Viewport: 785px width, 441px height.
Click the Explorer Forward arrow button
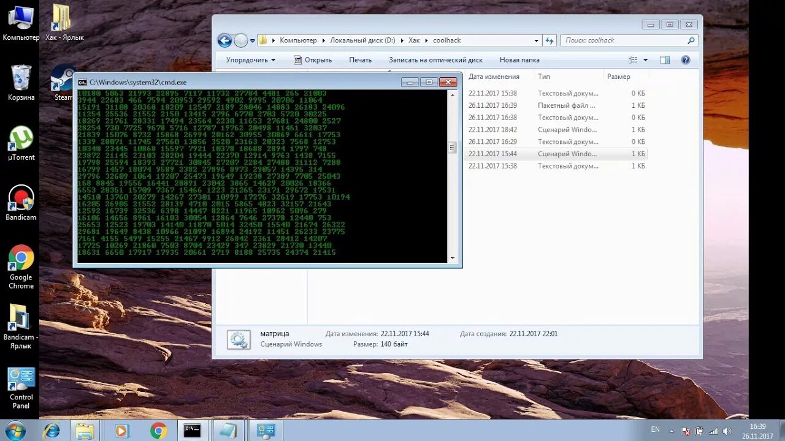click(x=241, y=40)
